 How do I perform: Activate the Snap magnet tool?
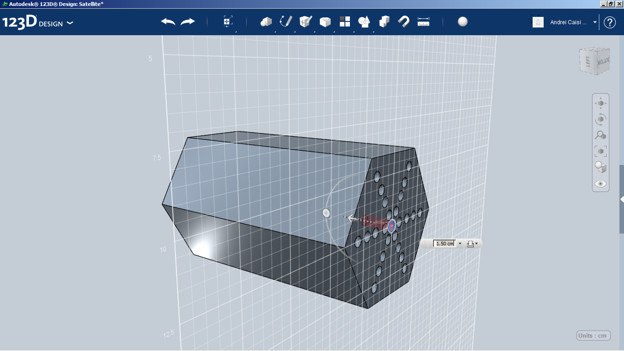pyautogui.click(x=404, y=21)
